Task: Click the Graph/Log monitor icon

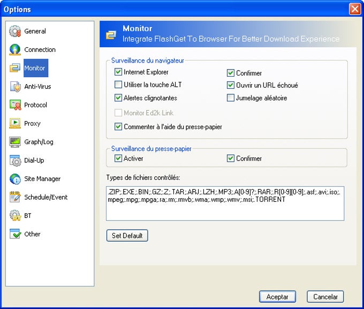Action: [15, 142]
